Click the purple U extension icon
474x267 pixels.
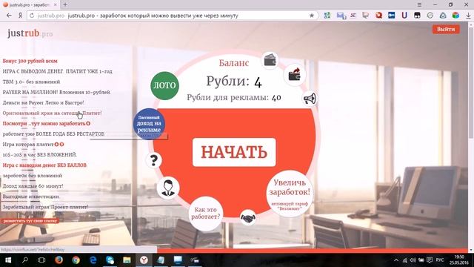404,16
